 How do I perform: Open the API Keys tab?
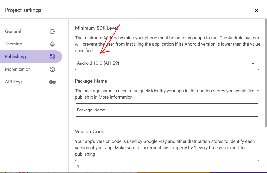(14, 82)
